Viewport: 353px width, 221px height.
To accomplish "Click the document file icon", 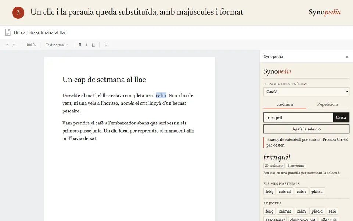I will (8, 32).
